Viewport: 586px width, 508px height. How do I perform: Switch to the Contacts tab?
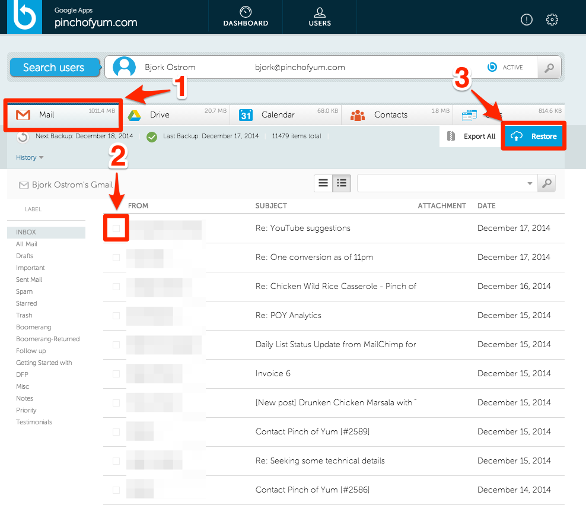tap(397, 115)
